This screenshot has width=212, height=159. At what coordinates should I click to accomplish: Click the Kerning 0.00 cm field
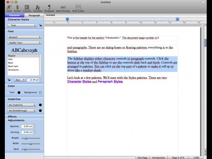[x=27, y=132]
